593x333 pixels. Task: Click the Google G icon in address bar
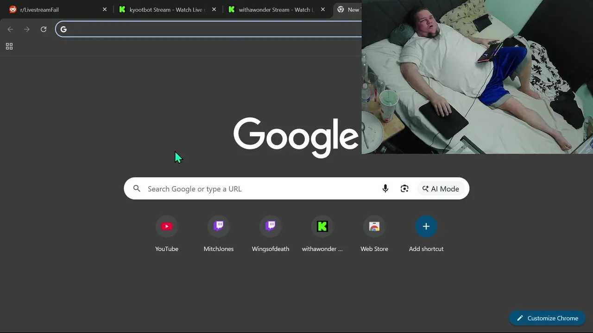(63, 30)
